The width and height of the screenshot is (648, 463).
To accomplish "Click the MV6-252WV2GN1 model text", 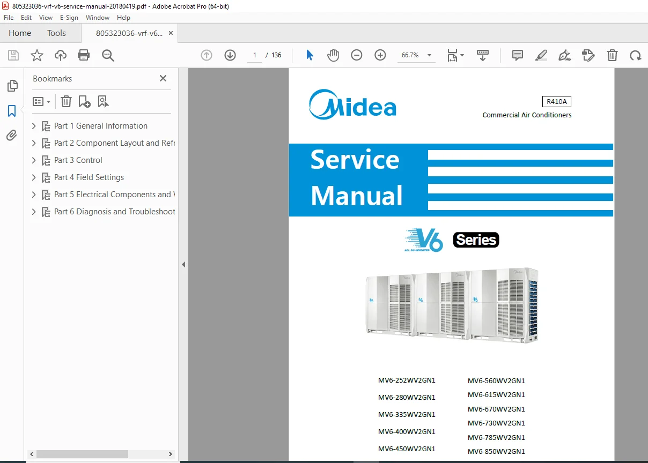I will coord(407,380).
